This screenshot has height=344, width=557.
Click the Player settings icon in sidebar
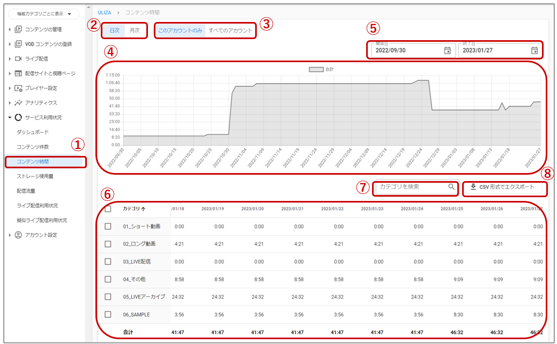coord(18,88)
